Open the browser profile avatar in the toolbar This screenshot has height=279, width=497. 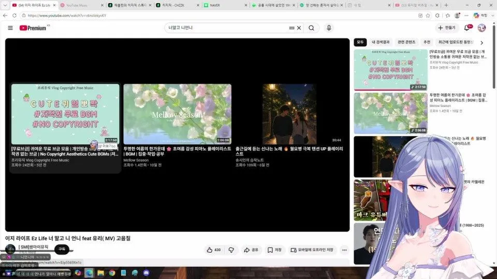tap(457, 15)
